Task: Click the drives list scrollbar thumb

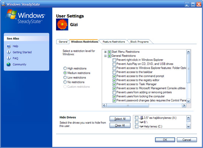Action: click(x=188, y=121)
